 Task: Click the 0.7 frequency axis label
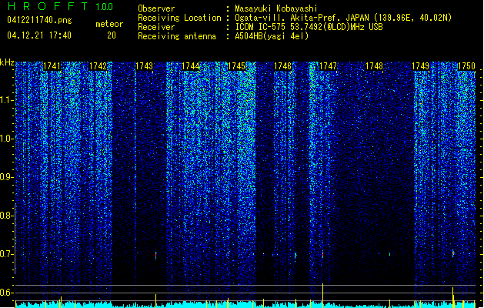click(7, 254)
